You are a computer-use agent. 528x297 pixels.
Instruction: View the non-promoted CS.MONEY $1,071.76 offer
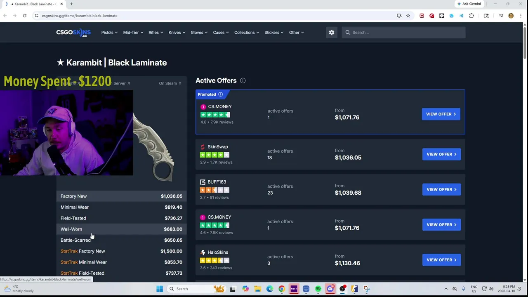[441, 225]
